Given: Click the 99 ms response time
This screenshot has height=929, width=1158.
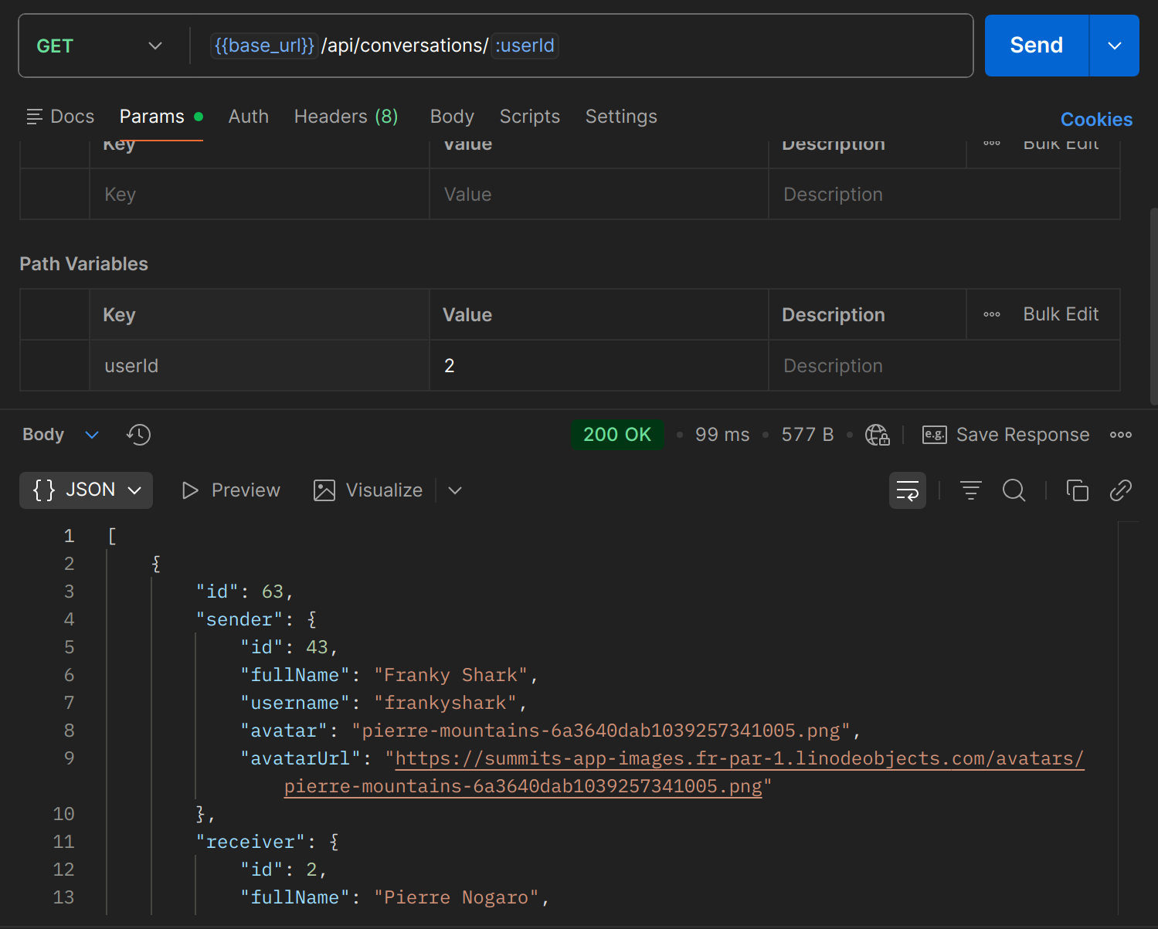Looking at the screenshot, I should pyautogui.click(x=722, y=435).
